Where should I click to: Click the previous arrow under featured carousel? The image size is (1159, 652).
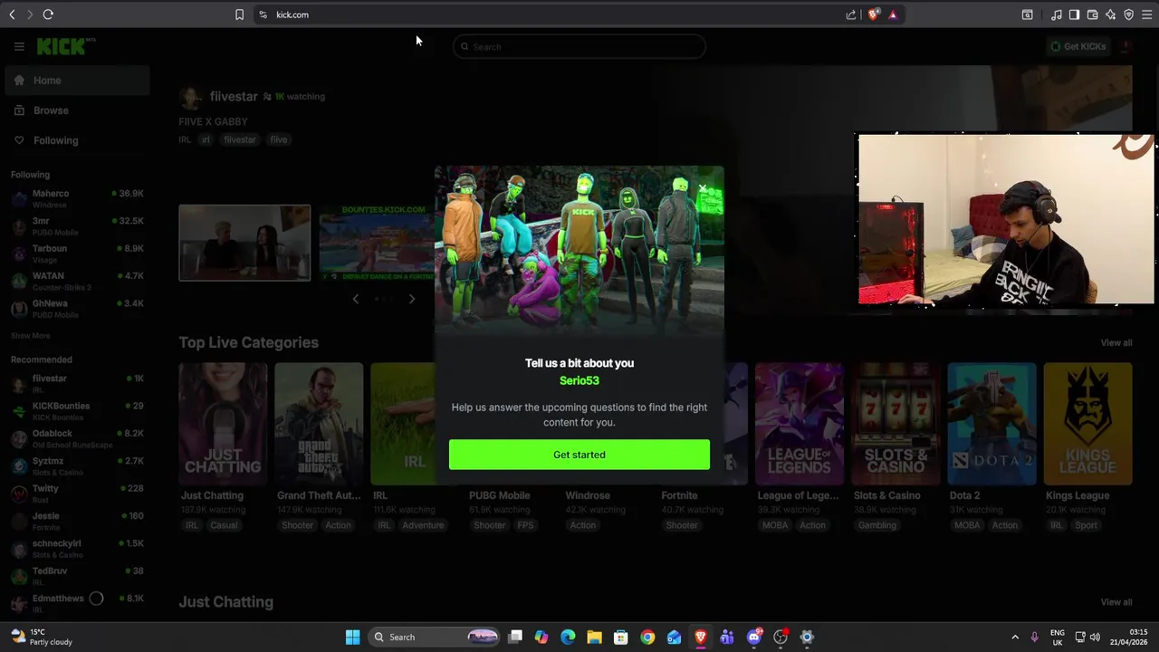pyautogui.click(x=356, y=299)
